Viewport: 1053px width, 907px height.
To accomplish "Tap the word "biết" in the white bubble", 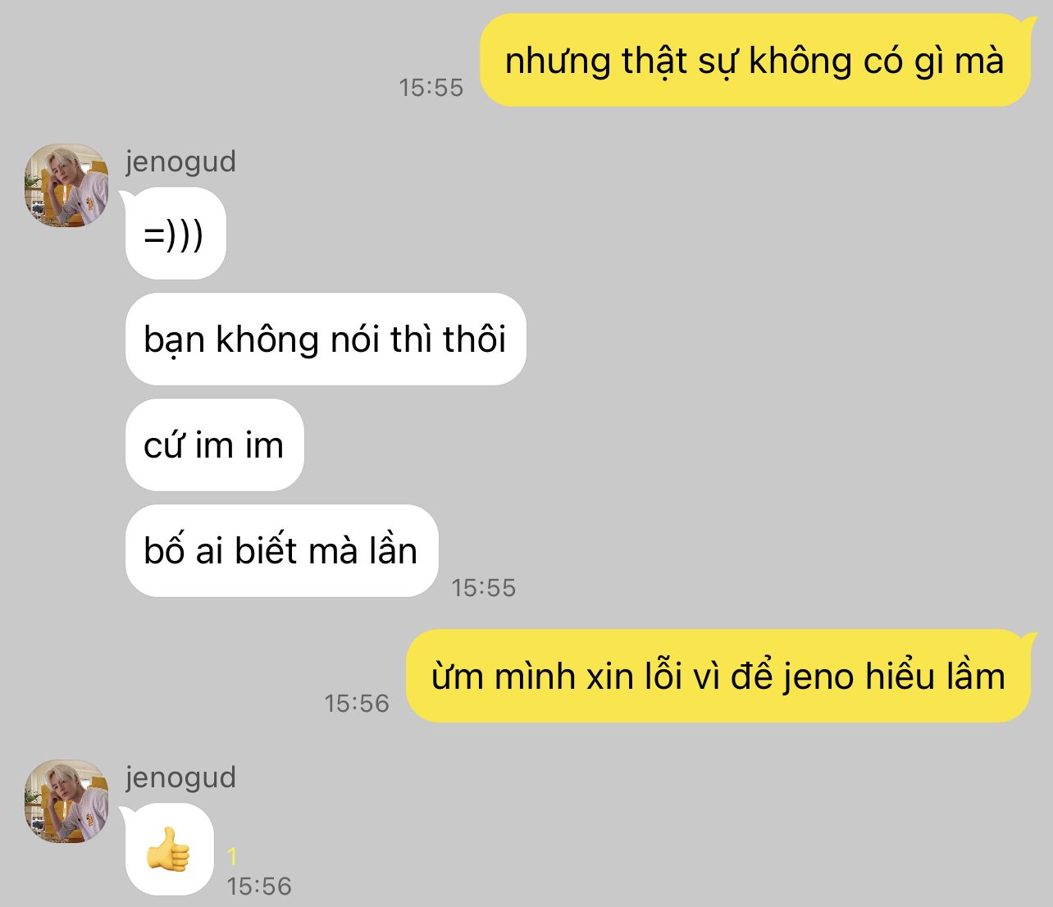I will point(267,550).
